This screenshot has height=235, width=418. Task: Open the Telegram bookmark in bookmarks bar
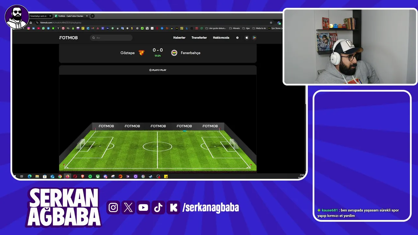[x=48, y=28]
